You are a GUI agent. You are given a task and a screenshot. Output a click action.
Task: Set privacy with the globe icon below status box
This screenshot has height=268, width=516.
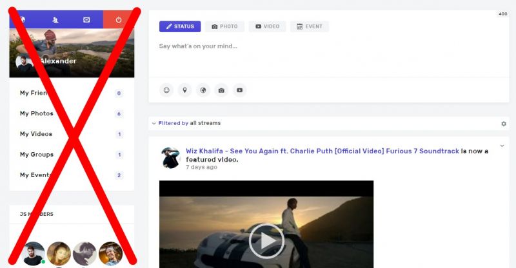[203, 90]
